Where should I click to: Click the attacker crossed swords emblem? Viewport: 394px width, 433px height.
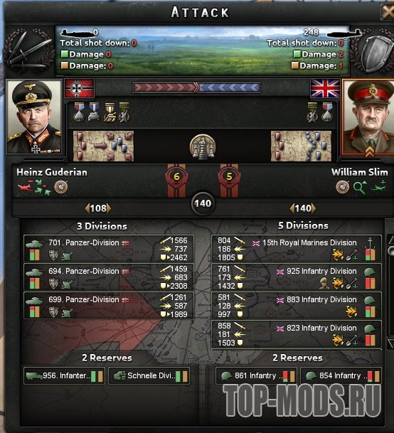point(28,50)
